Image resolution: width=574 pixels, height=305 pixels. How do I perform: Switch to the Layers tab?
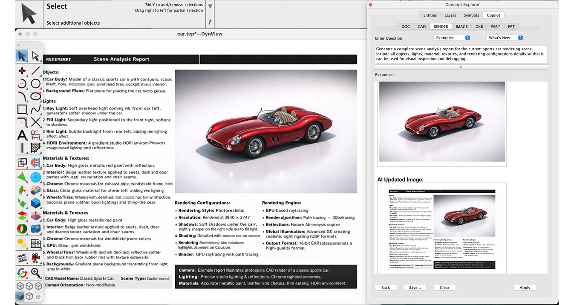pyautogui.click(x=450, y=15)
